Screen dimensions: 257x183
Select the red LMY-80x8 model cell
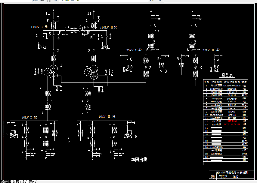pos(232,121)
